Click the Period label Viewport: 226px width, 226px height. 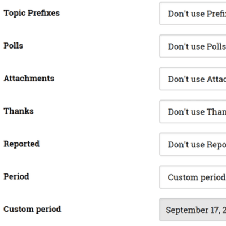(16, 177)
